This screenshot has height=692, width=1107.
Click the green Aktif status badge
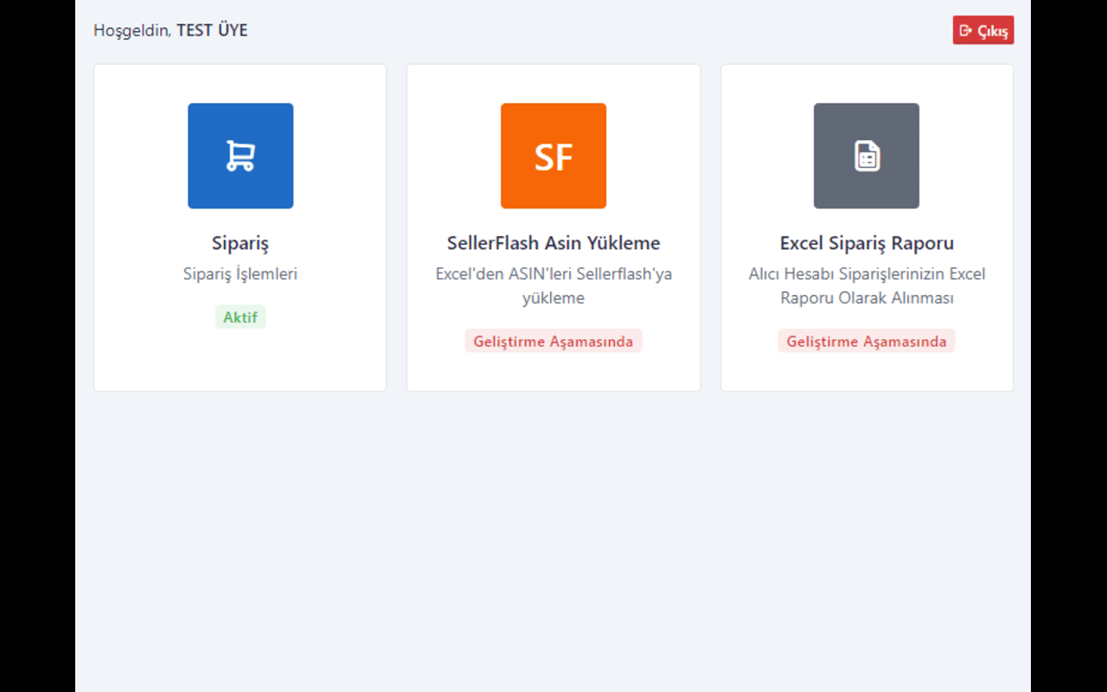[x=240, y=317]
